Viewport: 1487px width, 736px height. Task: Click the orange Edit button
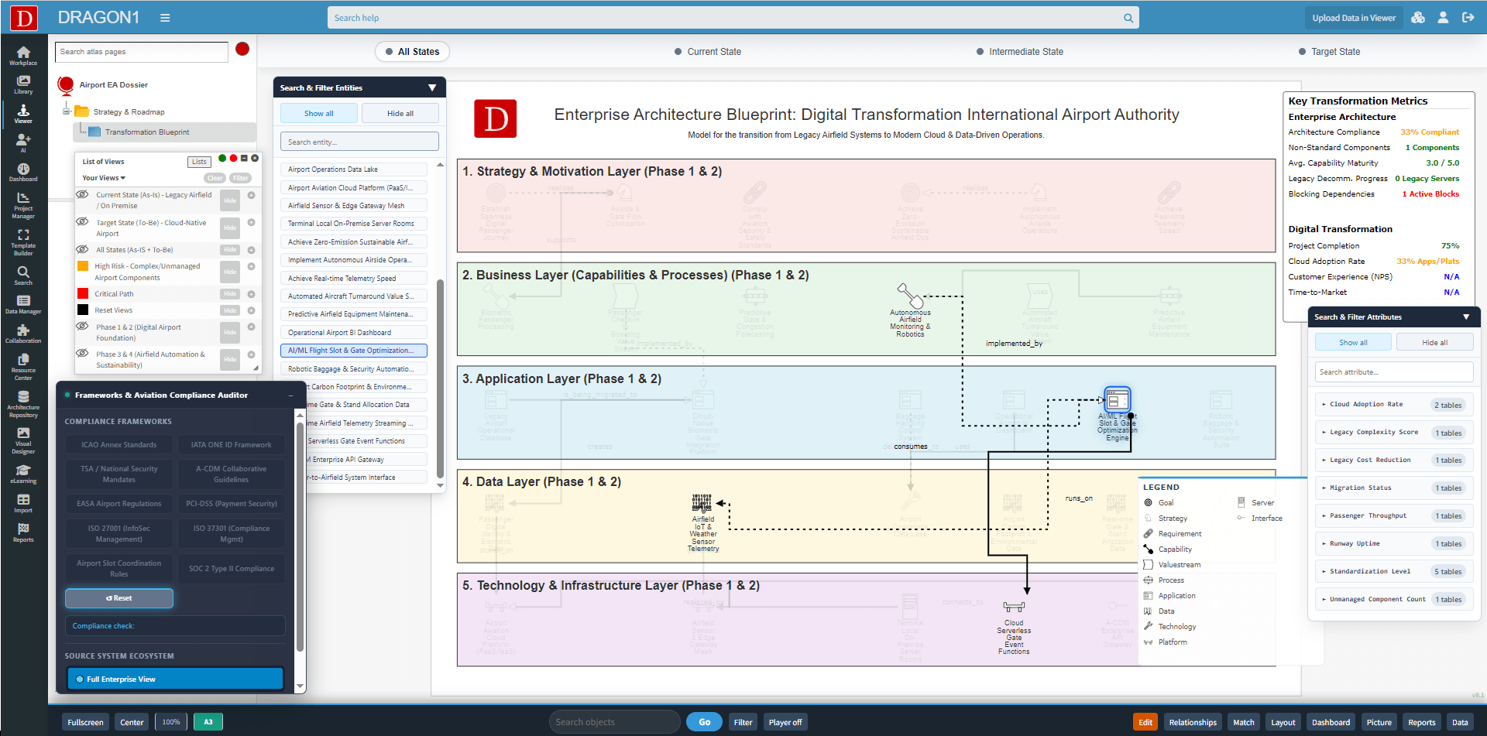[1145, 722]
